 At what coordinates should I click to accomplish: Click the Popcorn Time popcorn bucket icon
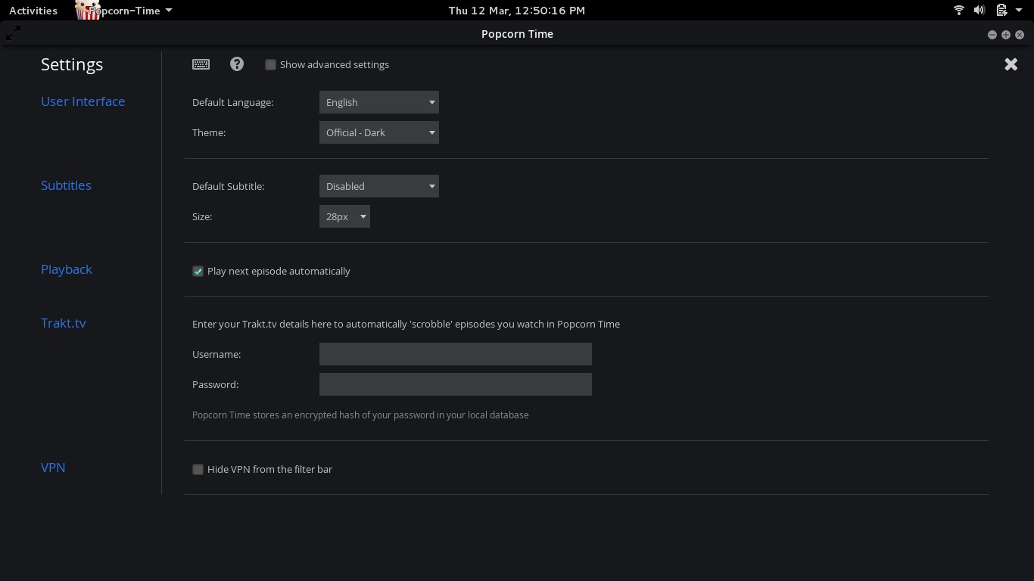click(x=89, y=10)
